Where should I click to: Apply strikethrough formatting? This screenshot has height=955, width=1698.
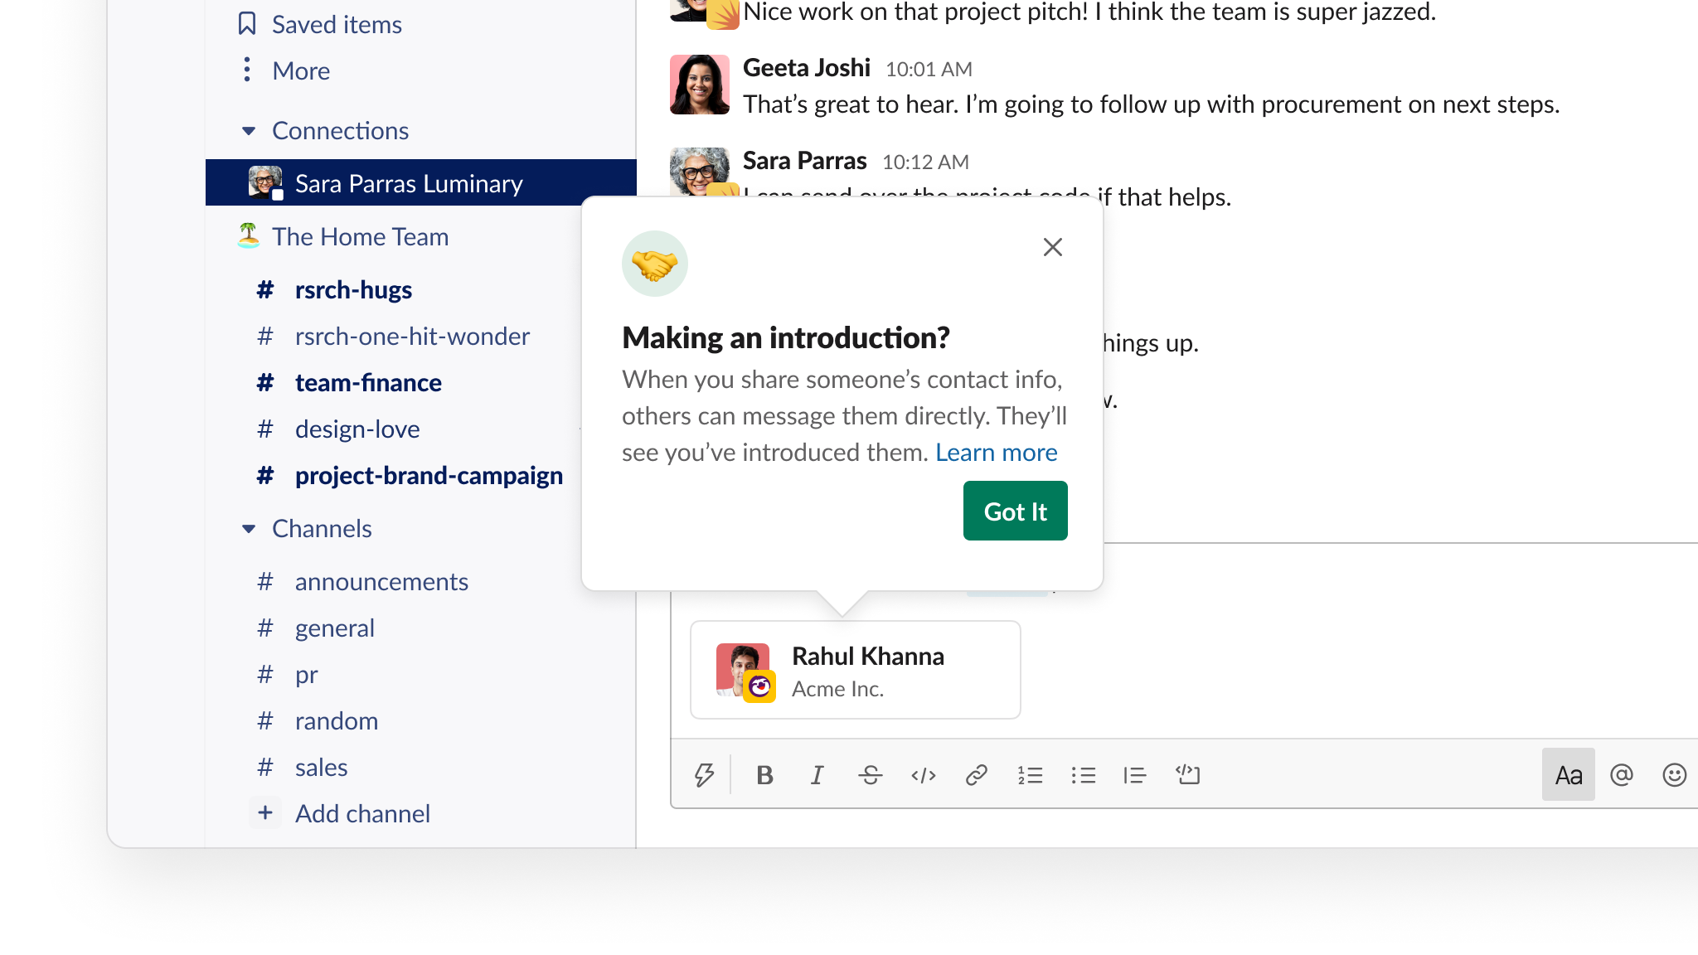tap(871, 775)
